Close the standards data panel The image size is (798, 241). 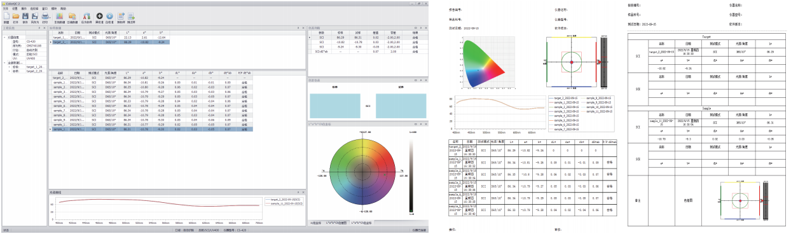(x=304, y=29)
